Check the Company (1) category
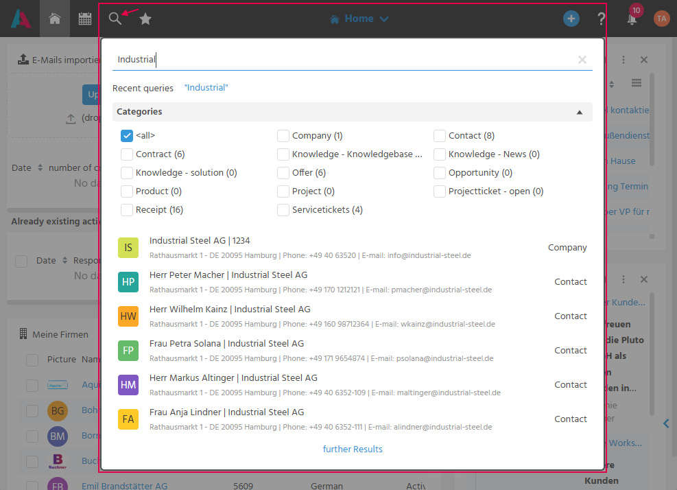677x490 pixels. pos(283,136)
